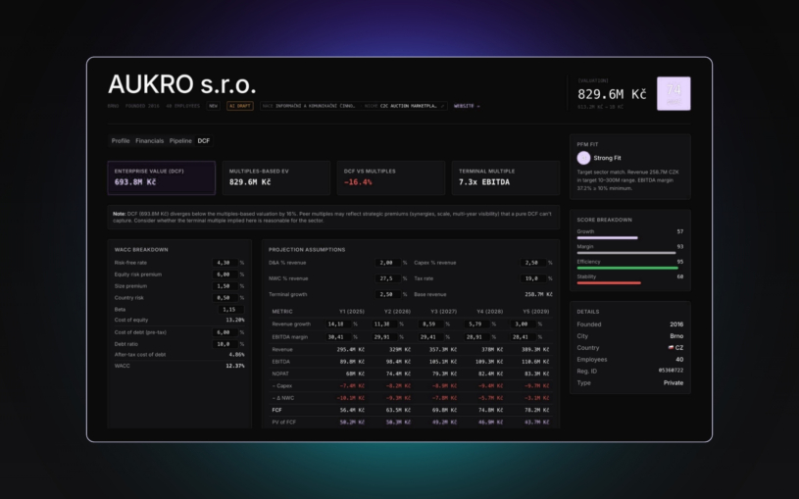This screenshot has width=799, height=499.
Task: Edit Y5 (2029) EBITDA margin field
Action: click(x=524, y=337)
